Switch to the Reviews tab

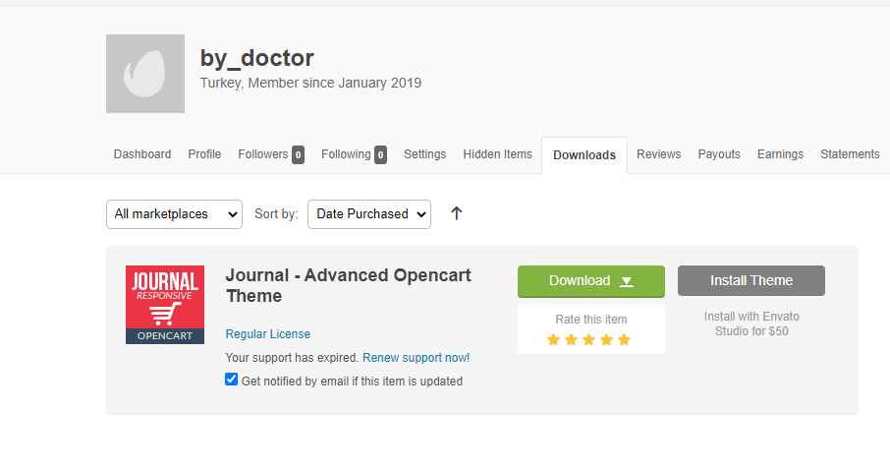[x=658, y=154]
